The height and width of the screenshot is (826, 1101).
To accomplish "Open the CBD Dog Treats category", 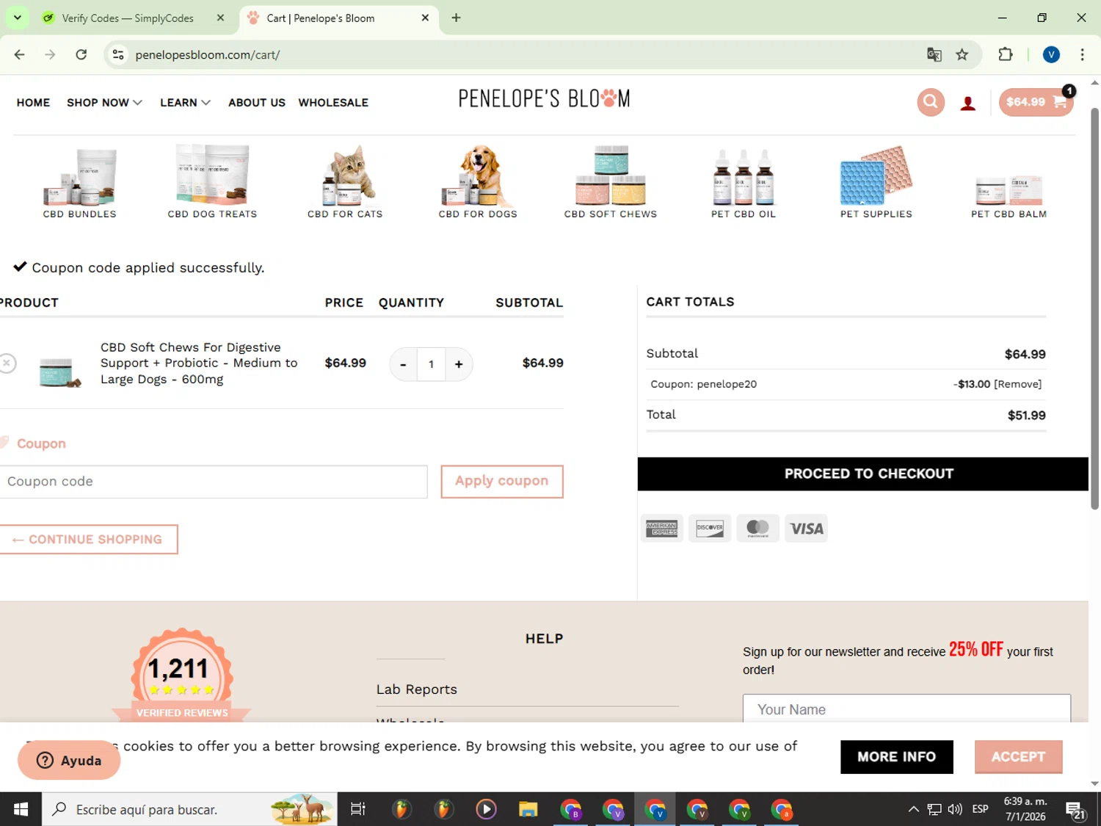I will click(x=212, y=182).
